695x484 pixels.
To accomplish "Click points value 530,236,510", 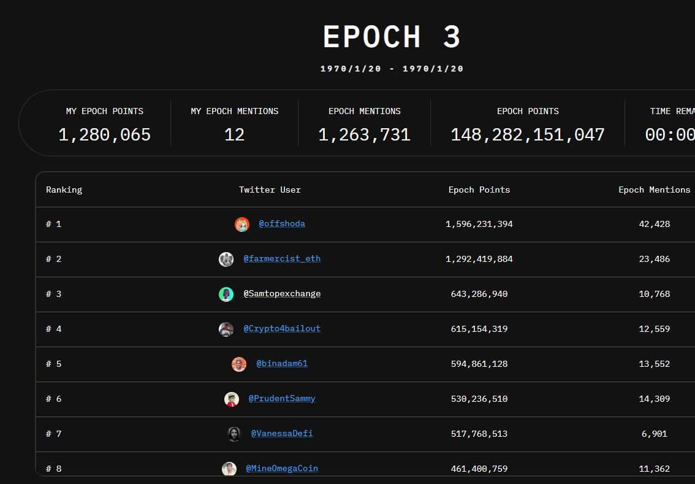I will tap(479, 399).
